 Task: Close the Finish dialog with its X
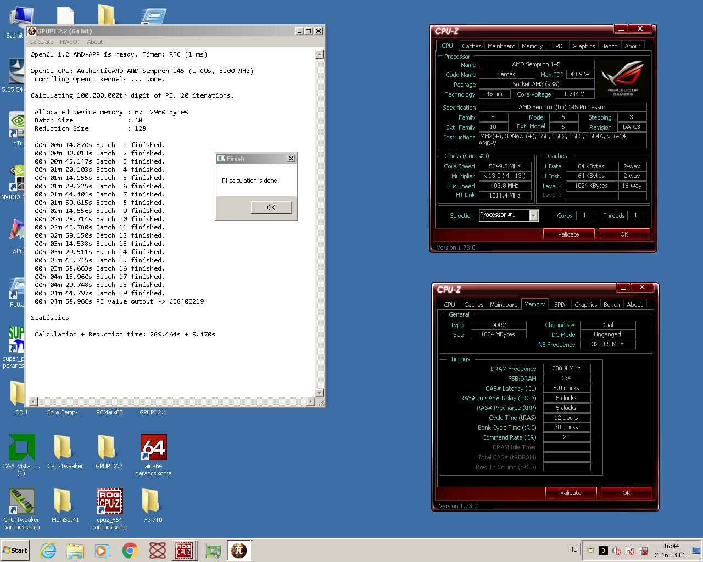point(291,159)
